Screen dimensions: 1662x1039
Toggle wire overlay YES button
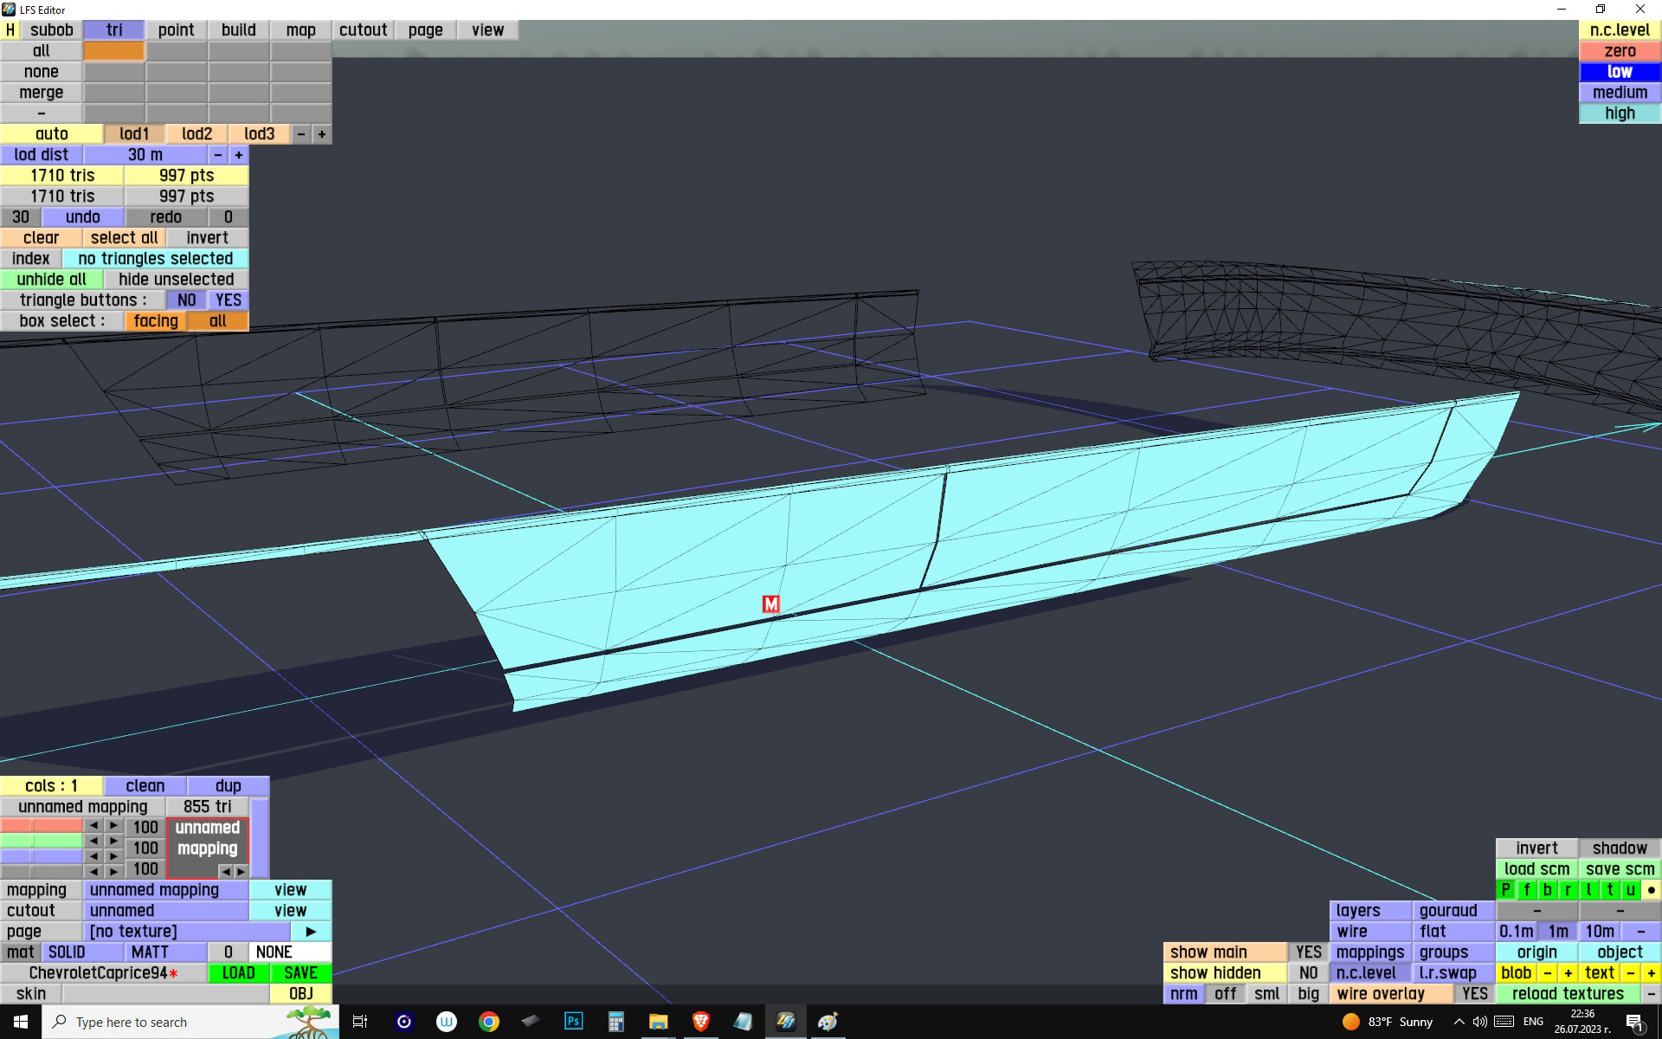(1474, 993)
